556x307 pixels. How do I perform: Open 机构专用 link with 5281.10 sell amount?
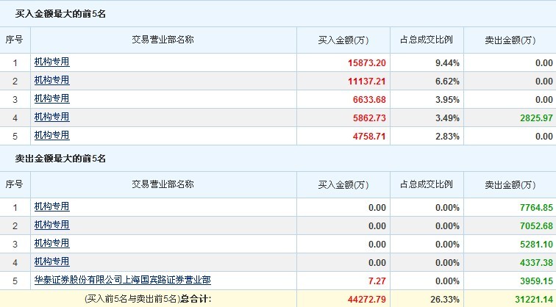[x=51, y=244]
